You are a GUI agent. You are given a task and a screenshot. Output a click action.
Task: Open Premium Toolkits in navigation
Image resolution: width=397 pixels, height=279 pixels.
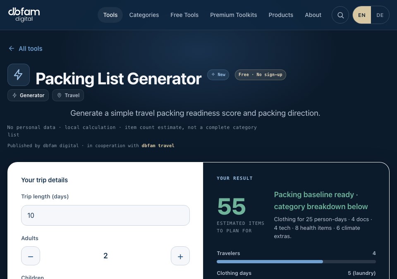(233, 15)
